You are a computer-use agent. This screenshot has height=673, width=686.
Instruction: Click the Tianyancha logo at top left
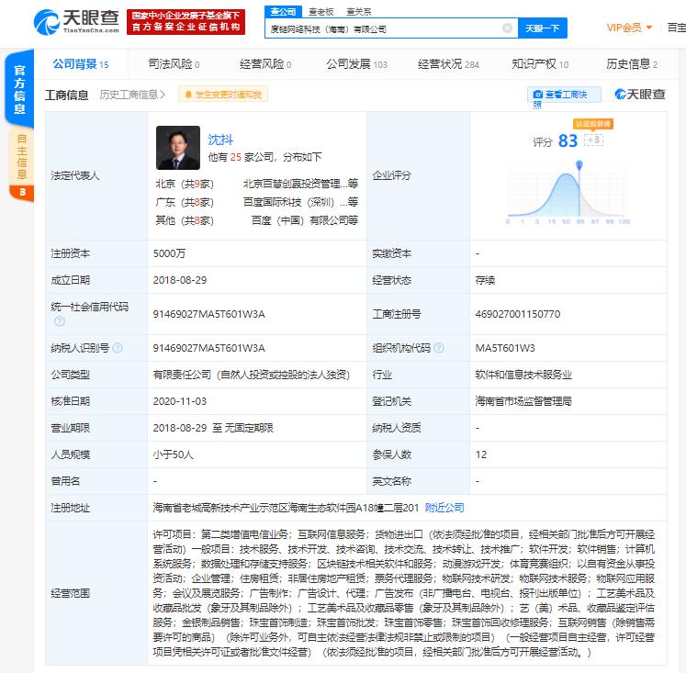76,21
